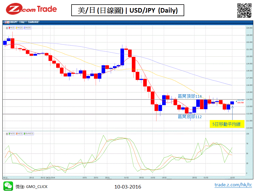The image size is (256, 192).
Task: Click the GMO_CLICK WeChat ID text
Action: [x=37, y=187]
